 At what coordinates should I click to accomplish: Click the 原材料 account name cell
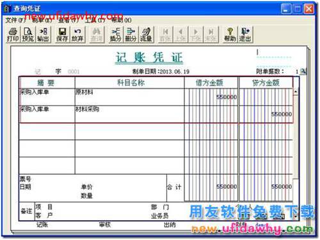pyautogui.click(x=129, y=97)
